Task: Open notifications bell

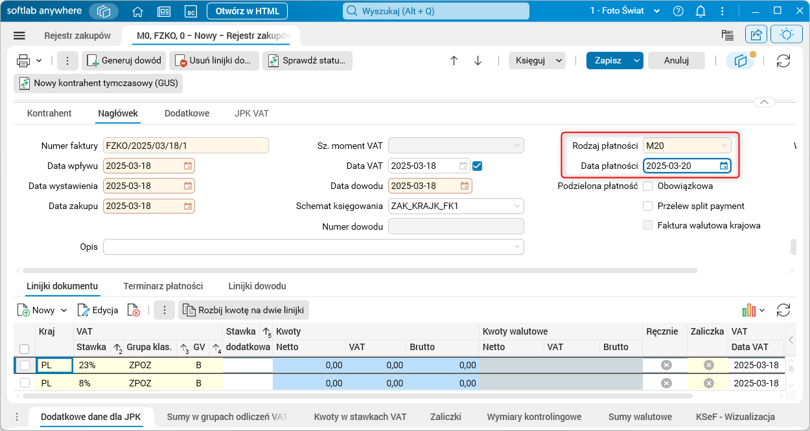Action: [700, 11]
